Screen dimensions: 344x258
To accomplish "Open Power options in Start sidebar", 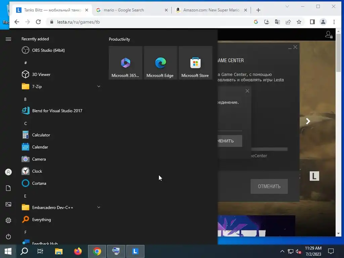I will [8, 236].
